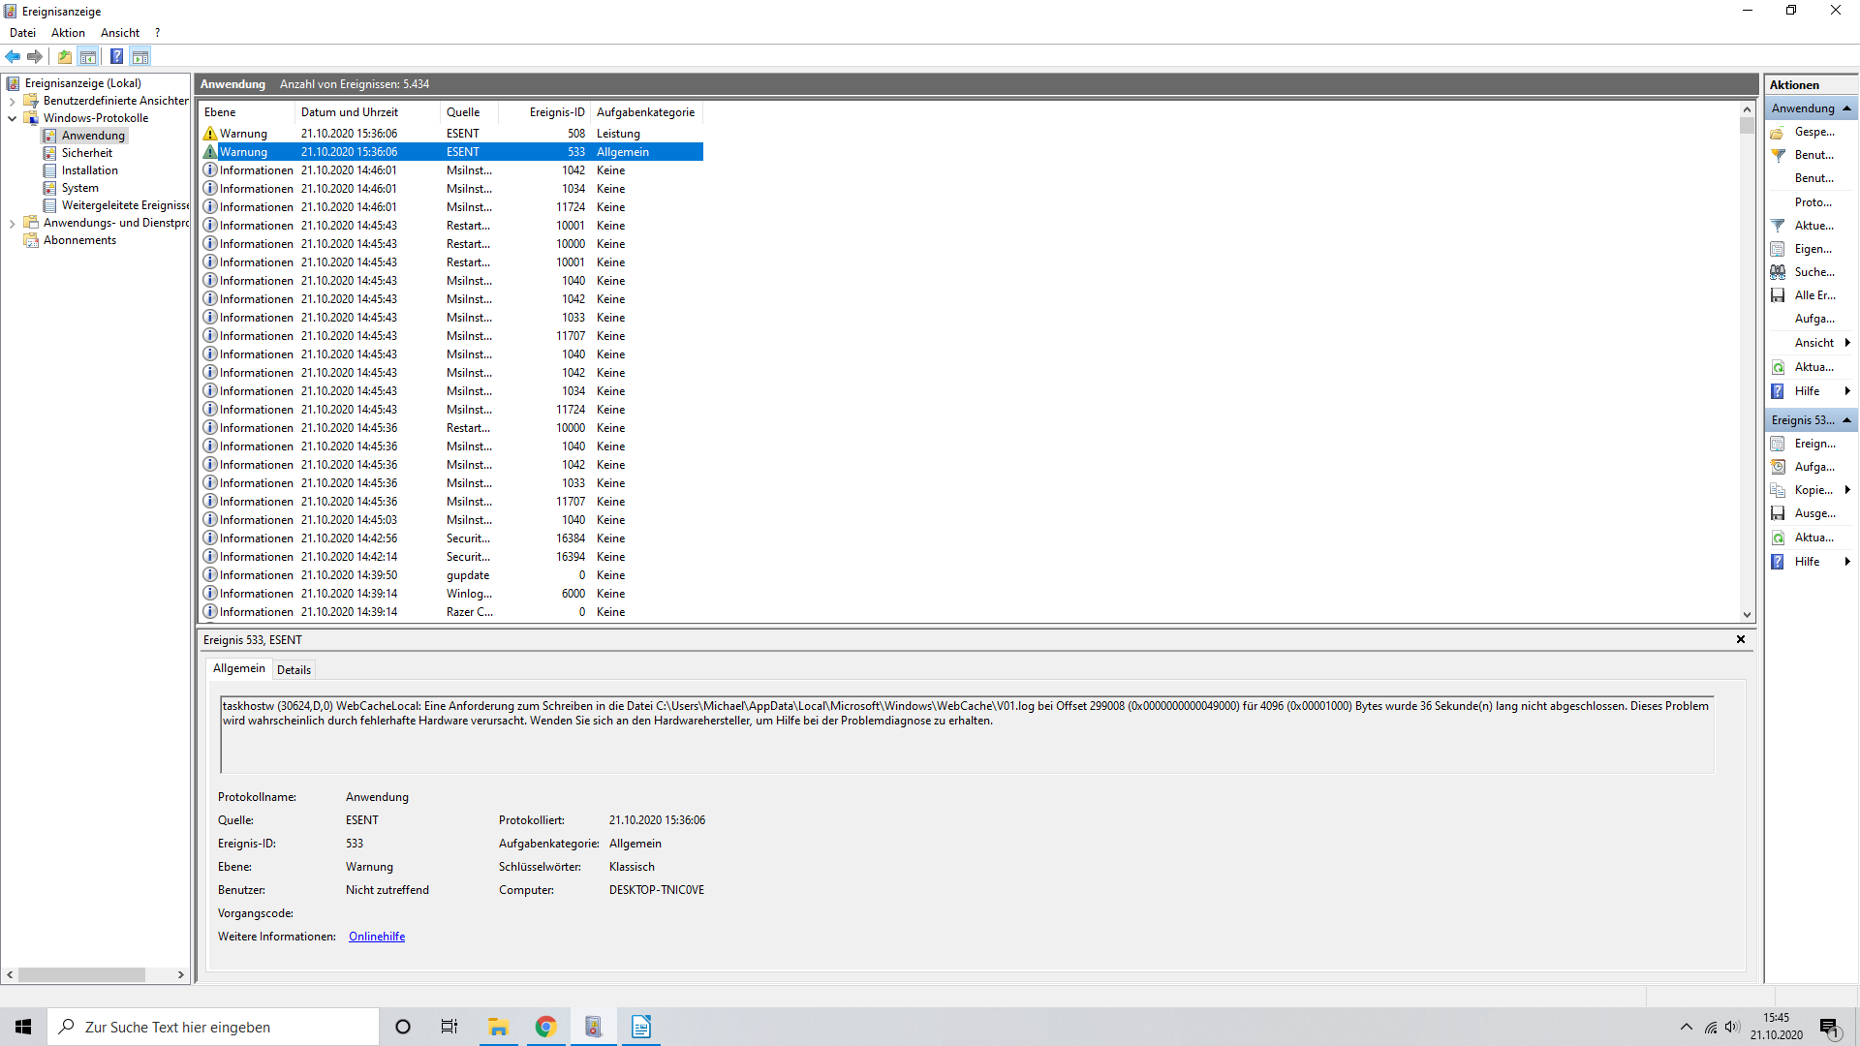Viewport: 1860px width, 1046px height.
Task: Click the Alle Er... save action icon
Action: coord(1778,295)
